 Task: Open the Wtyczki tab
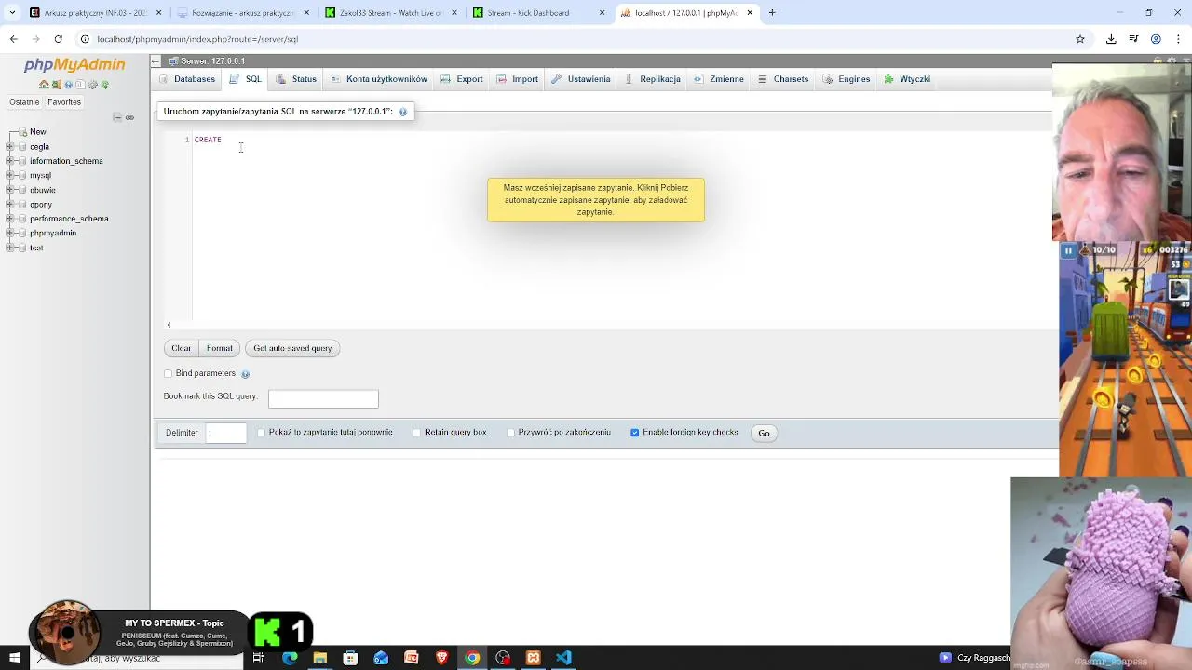point(908,79)
